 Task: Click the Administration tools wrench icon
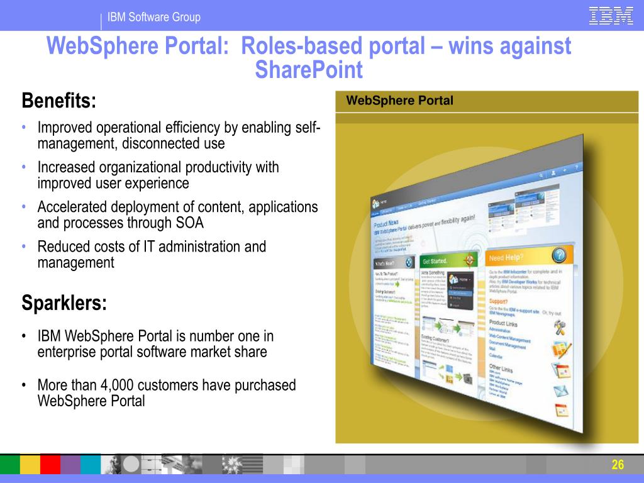pyautogui.click(x=560, y=327)
